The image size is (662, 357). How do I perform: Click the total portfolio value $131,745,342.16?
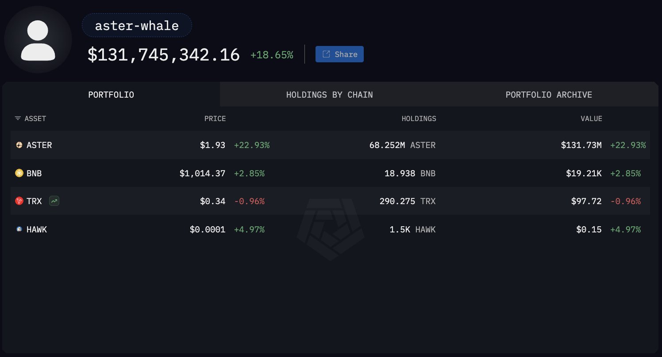click(164, 55)
